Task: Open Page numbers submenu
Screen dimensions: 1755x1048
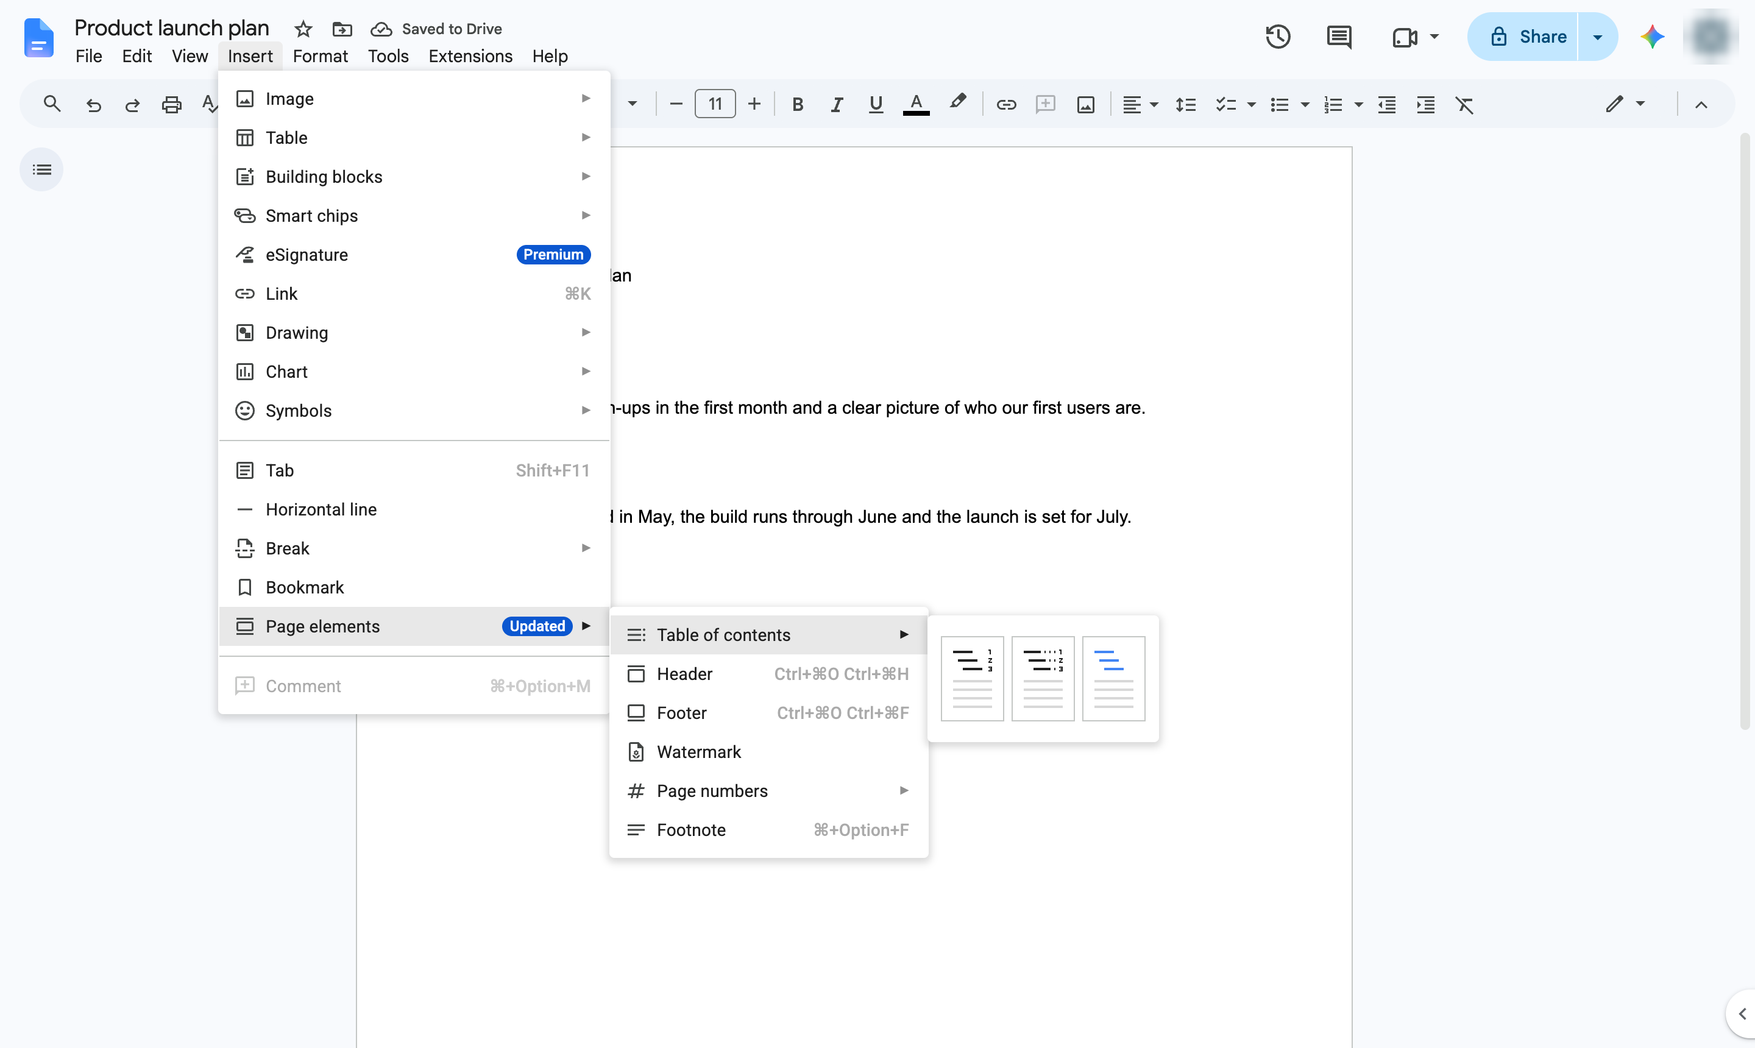Action: (x=768, y=791)
